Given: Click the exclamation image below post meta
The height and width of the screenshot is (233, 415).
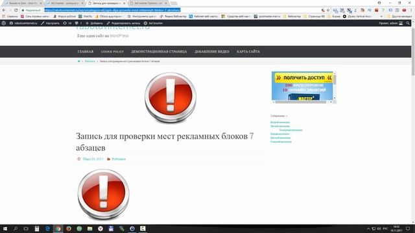Looking at the screenshot, I should click(x=104, y=194).
